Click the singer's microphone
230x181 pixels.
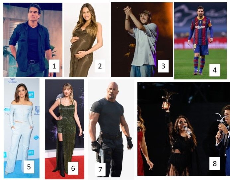(x=188, y=131)
